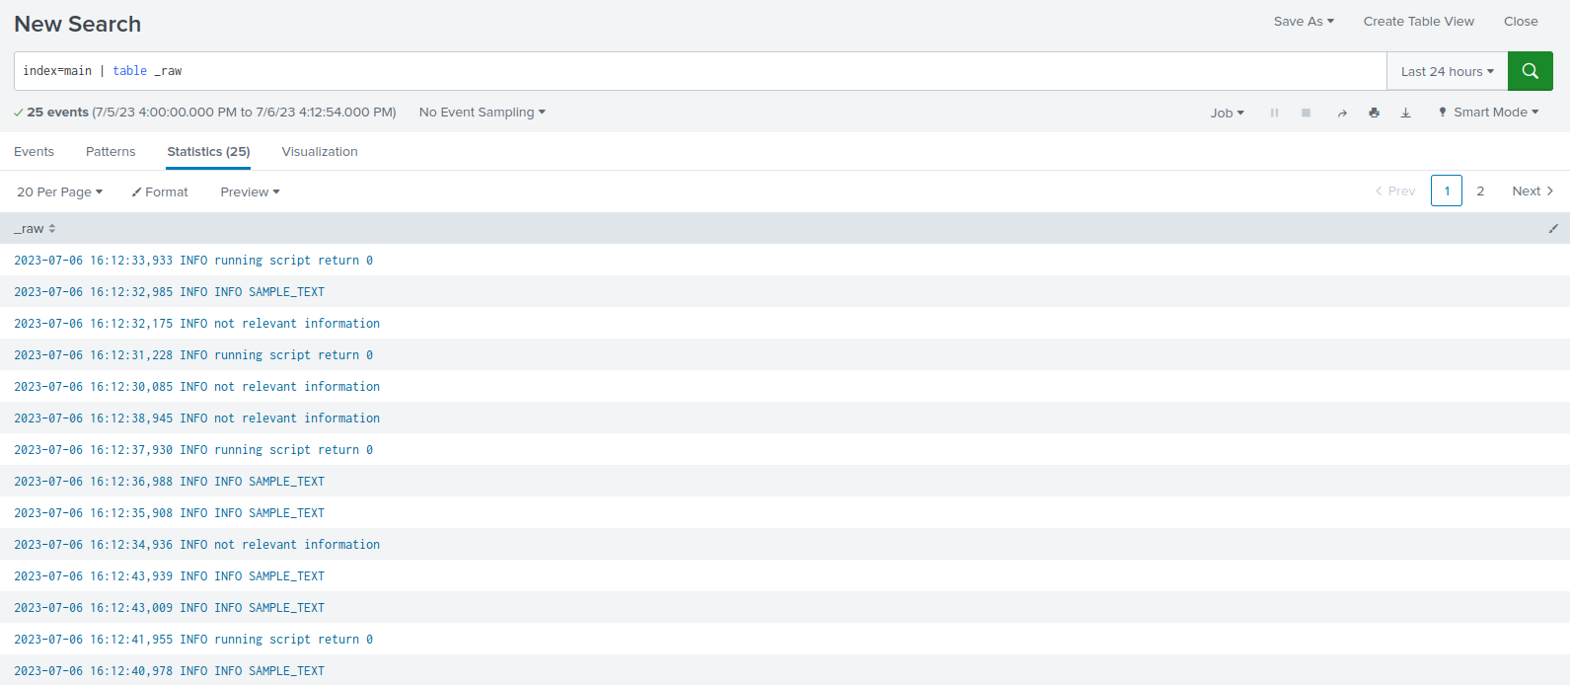Pause the running search job

tap(1274, 113)
